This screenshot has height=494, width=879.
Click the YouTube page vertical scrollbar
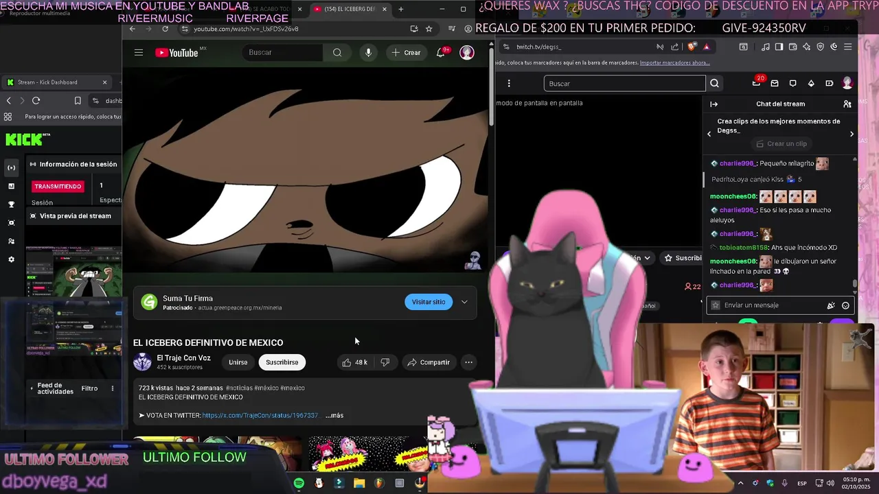click(491, 86)
